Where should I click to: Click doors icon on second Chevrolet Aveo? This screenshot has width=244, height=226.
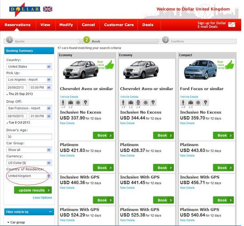(x=138, y=103)
